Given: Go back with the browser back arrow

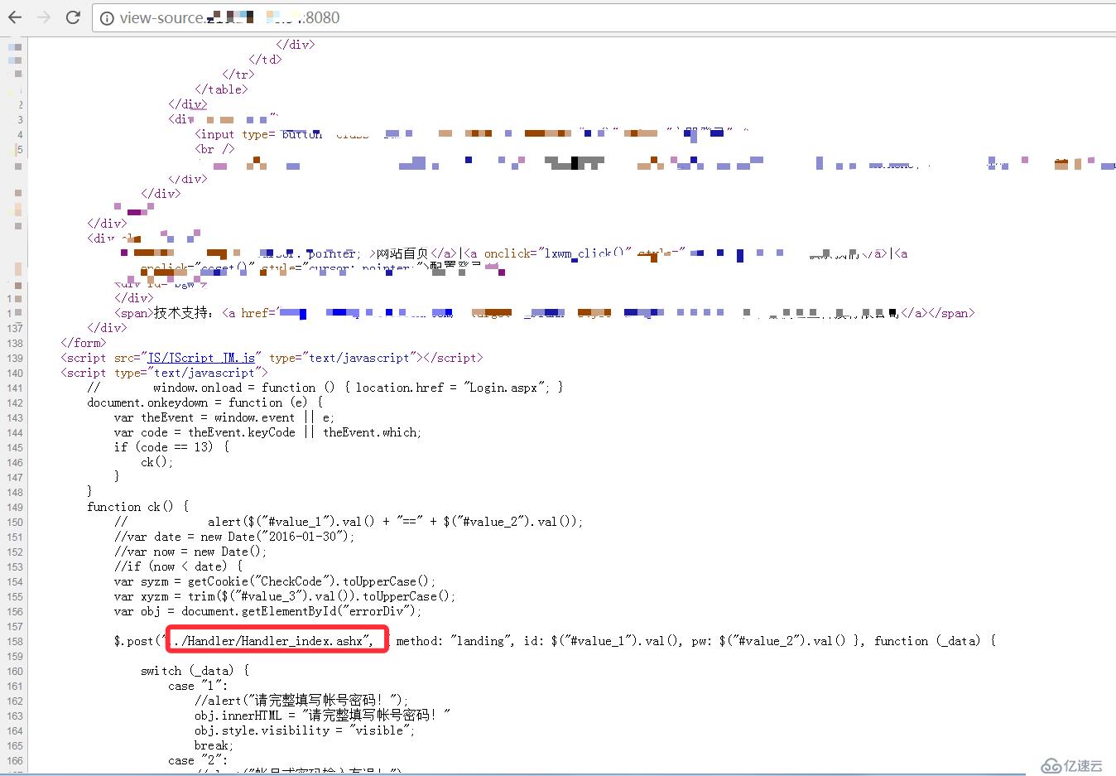Looking at the screenshot, I should [x=15, y=17].
